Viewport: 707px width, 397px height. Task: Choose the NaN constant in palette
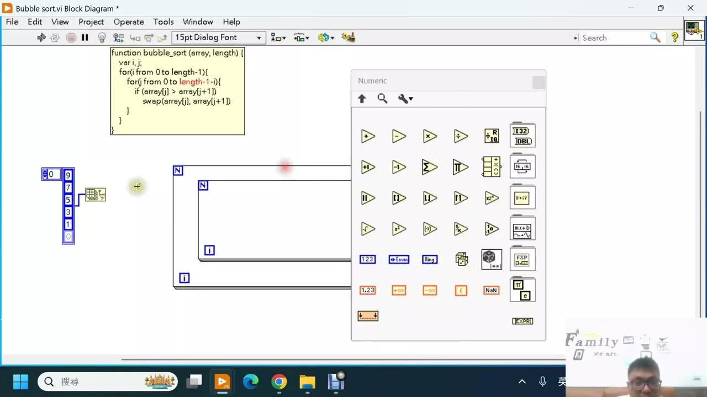(x=491, y=290)
